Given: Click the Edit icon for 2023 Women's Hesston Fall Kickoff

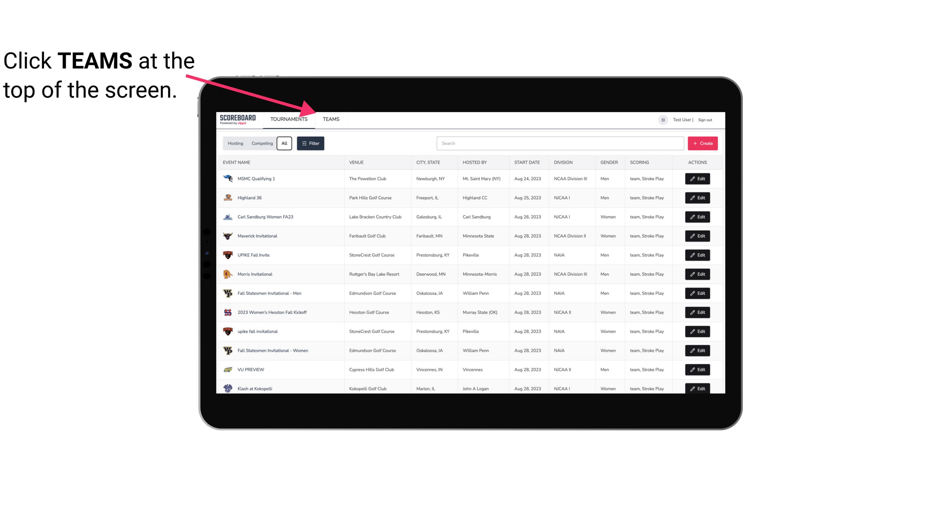Looking at the screenshot, I should (698, 312).
